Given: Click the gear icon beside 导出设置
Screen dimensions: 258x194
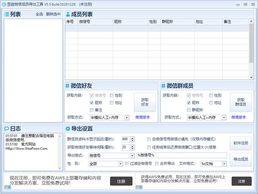Looking at the screenshot, I should 68,128.
